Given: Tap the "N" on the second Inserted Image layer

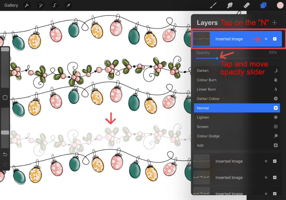Looking at the screenshot, I should pos(267,161).
